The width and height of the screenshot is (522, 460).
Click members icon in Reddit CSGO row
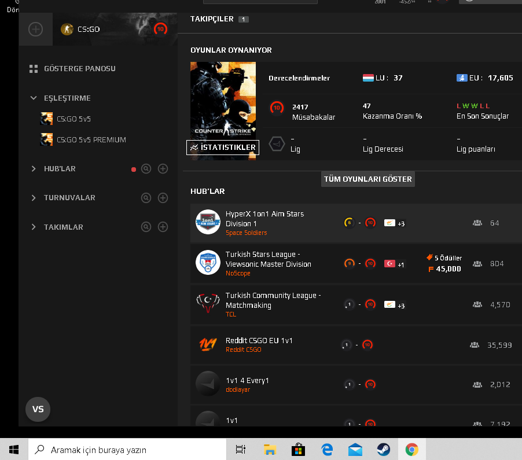click(475, 345)
